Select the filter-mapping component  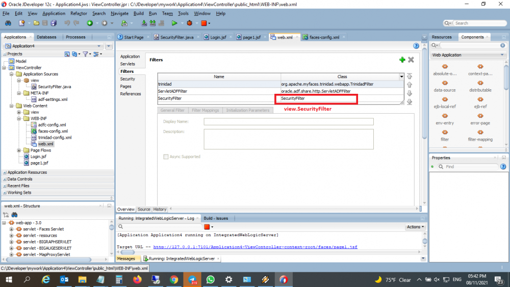point(480,135)
